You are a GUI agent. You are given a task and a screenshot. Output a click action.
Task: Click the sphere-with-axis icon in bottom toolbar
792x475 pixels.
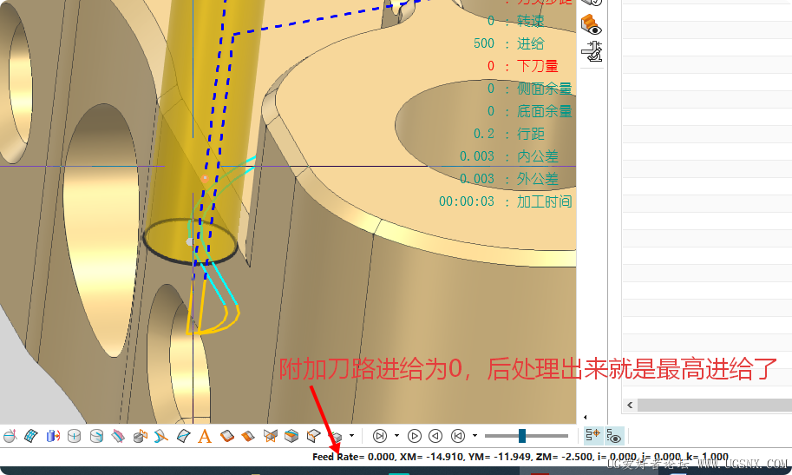[10, 436]
